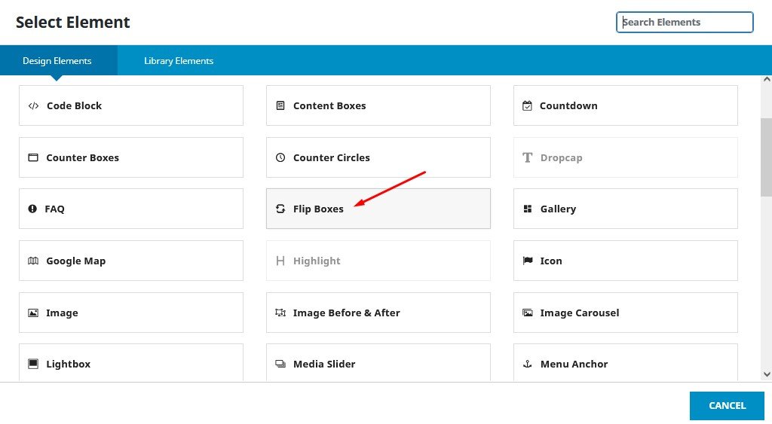Switch to the Library Elements tab
This screenshot has height=424, width=772.
179,61
